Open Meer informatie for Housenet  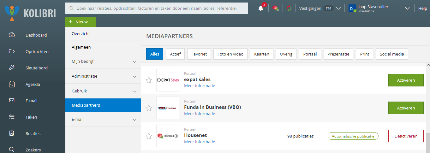click(200, 142)
